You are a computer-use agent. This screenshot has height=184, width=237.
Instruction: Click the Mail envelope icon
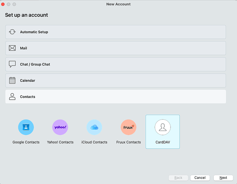12,48
